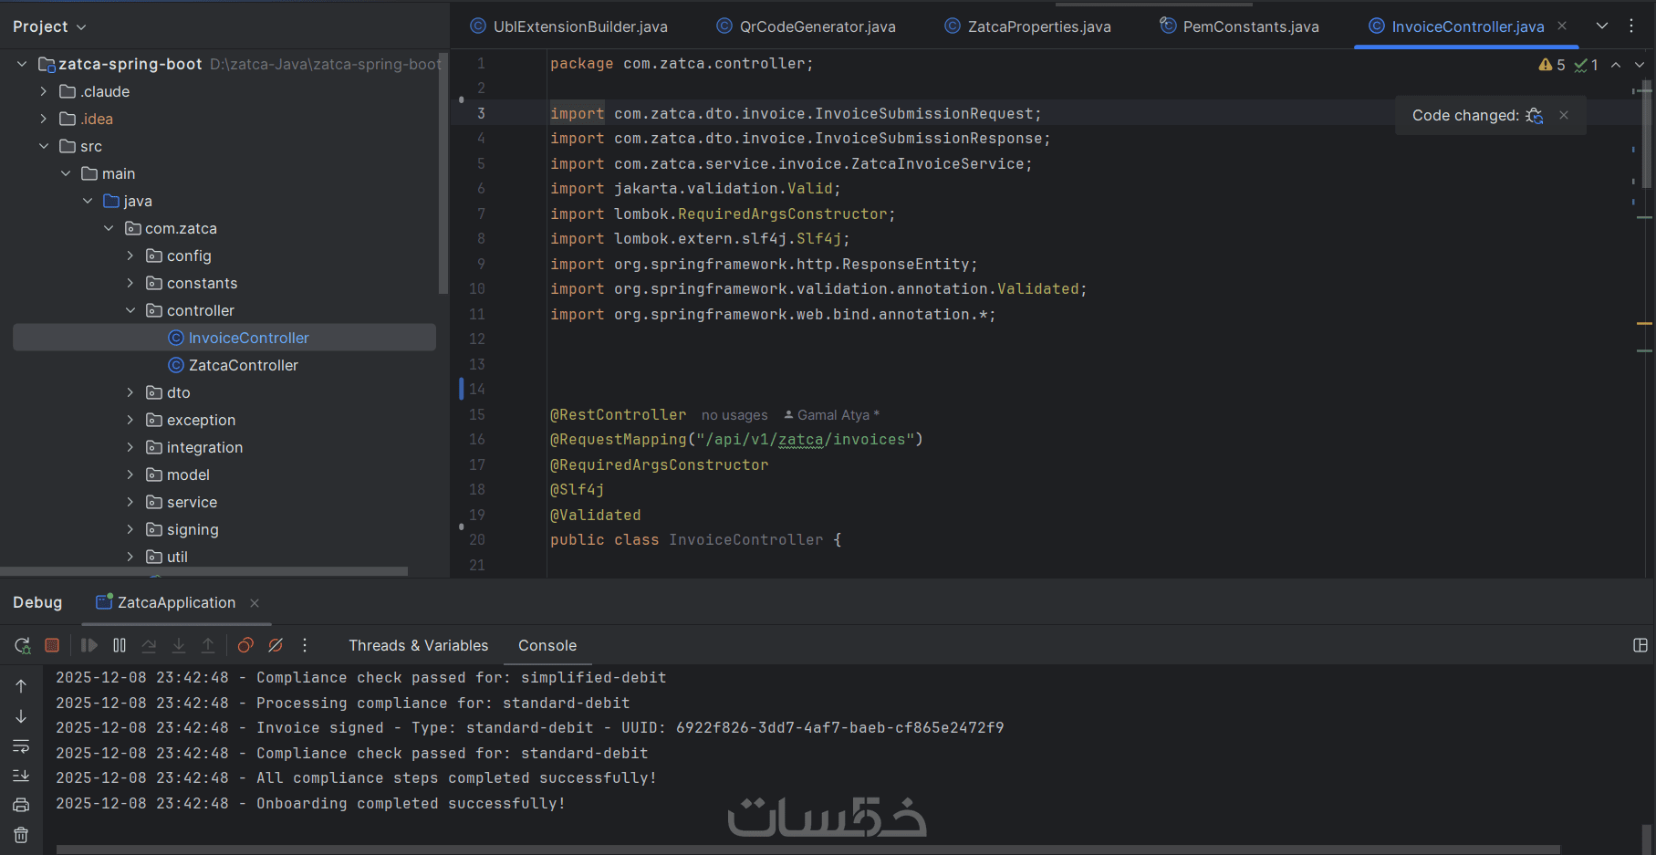
Task: Click the load code changes icon
Action: pyautogui.click(x=1535, y=116)
